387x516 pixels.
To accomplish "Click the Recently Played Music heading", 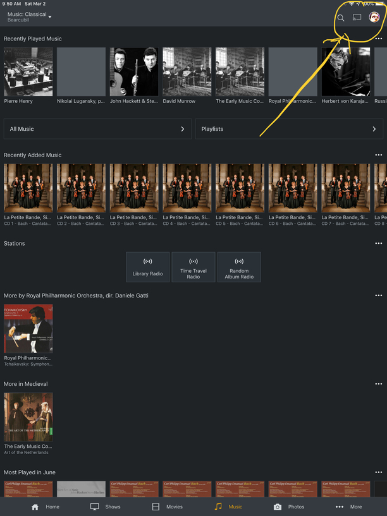I will [x=33, y=39].
